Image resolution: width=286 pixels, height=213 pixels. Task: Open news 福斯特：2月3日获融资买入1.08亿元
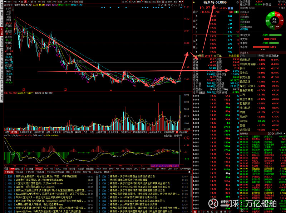click(x=35, y=187)
